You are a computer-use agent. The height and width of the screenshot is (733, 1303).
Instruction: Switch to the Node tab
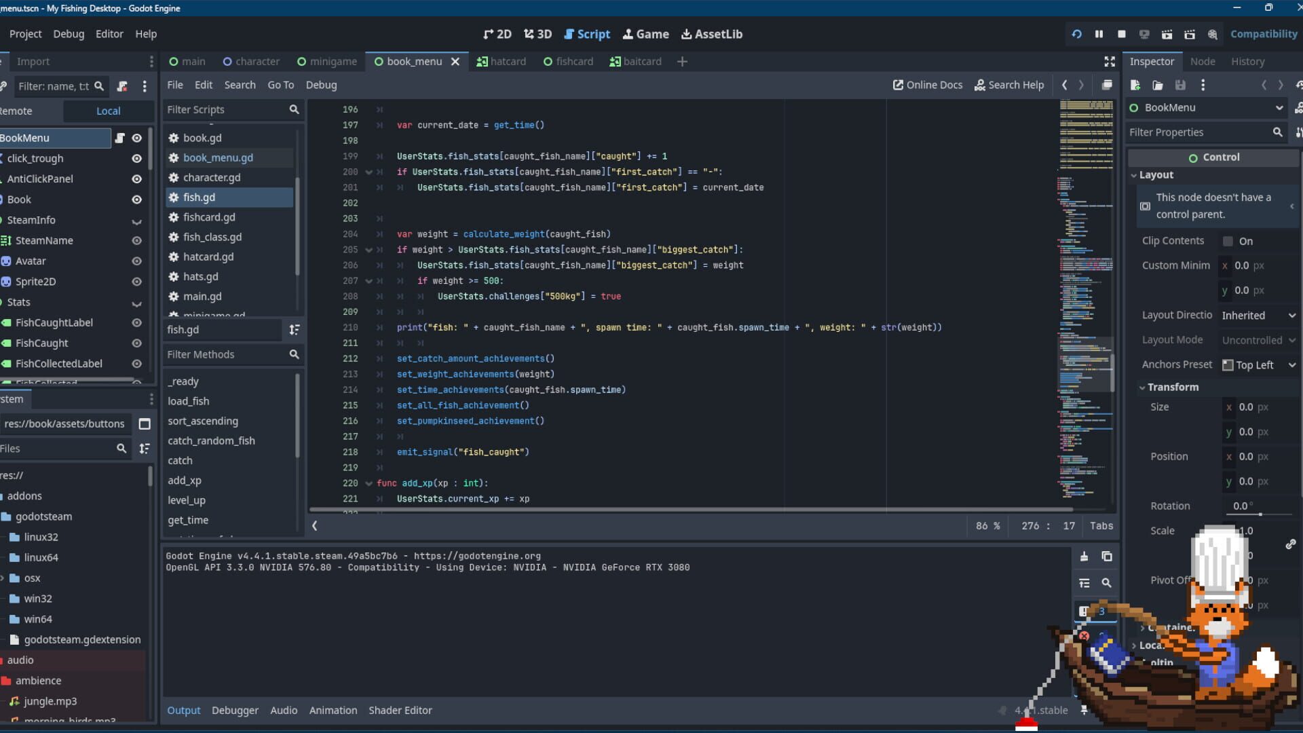[1203, 61]
